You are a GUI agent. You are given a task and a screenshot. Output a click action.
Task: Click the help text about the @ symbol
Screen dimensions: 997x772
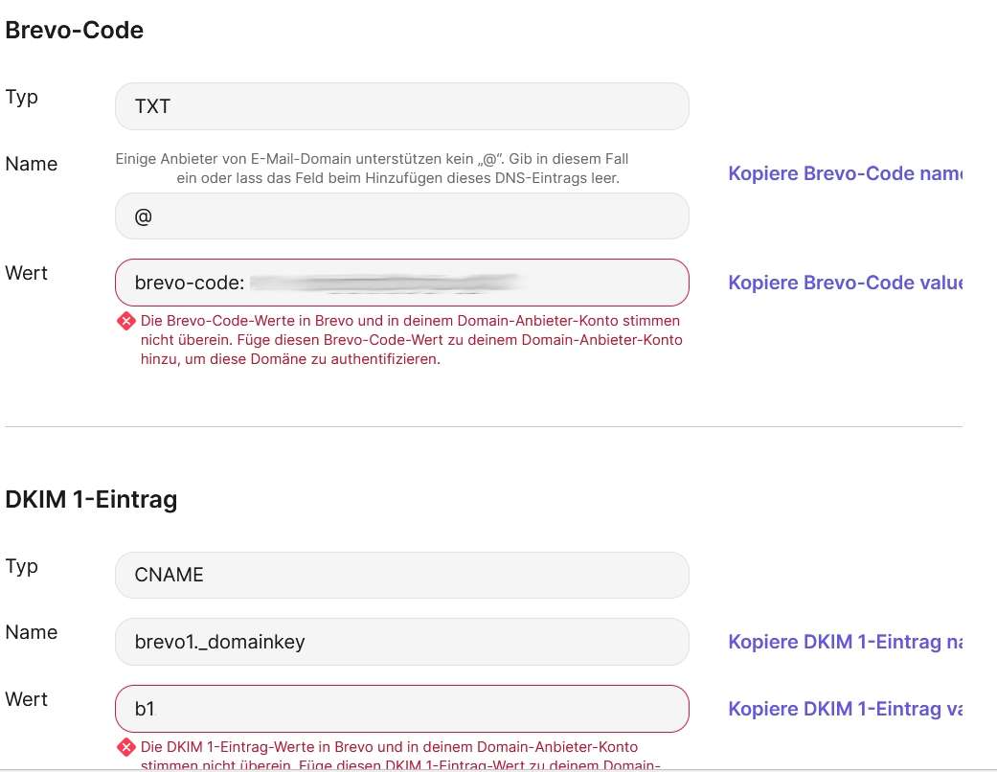click(374, 168)
